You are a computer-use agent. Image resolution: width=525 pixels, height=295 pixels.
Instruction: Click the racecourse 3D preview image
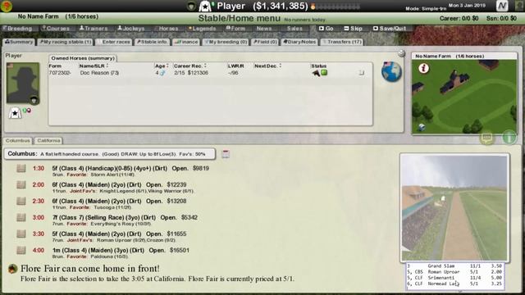click(454, 207)
